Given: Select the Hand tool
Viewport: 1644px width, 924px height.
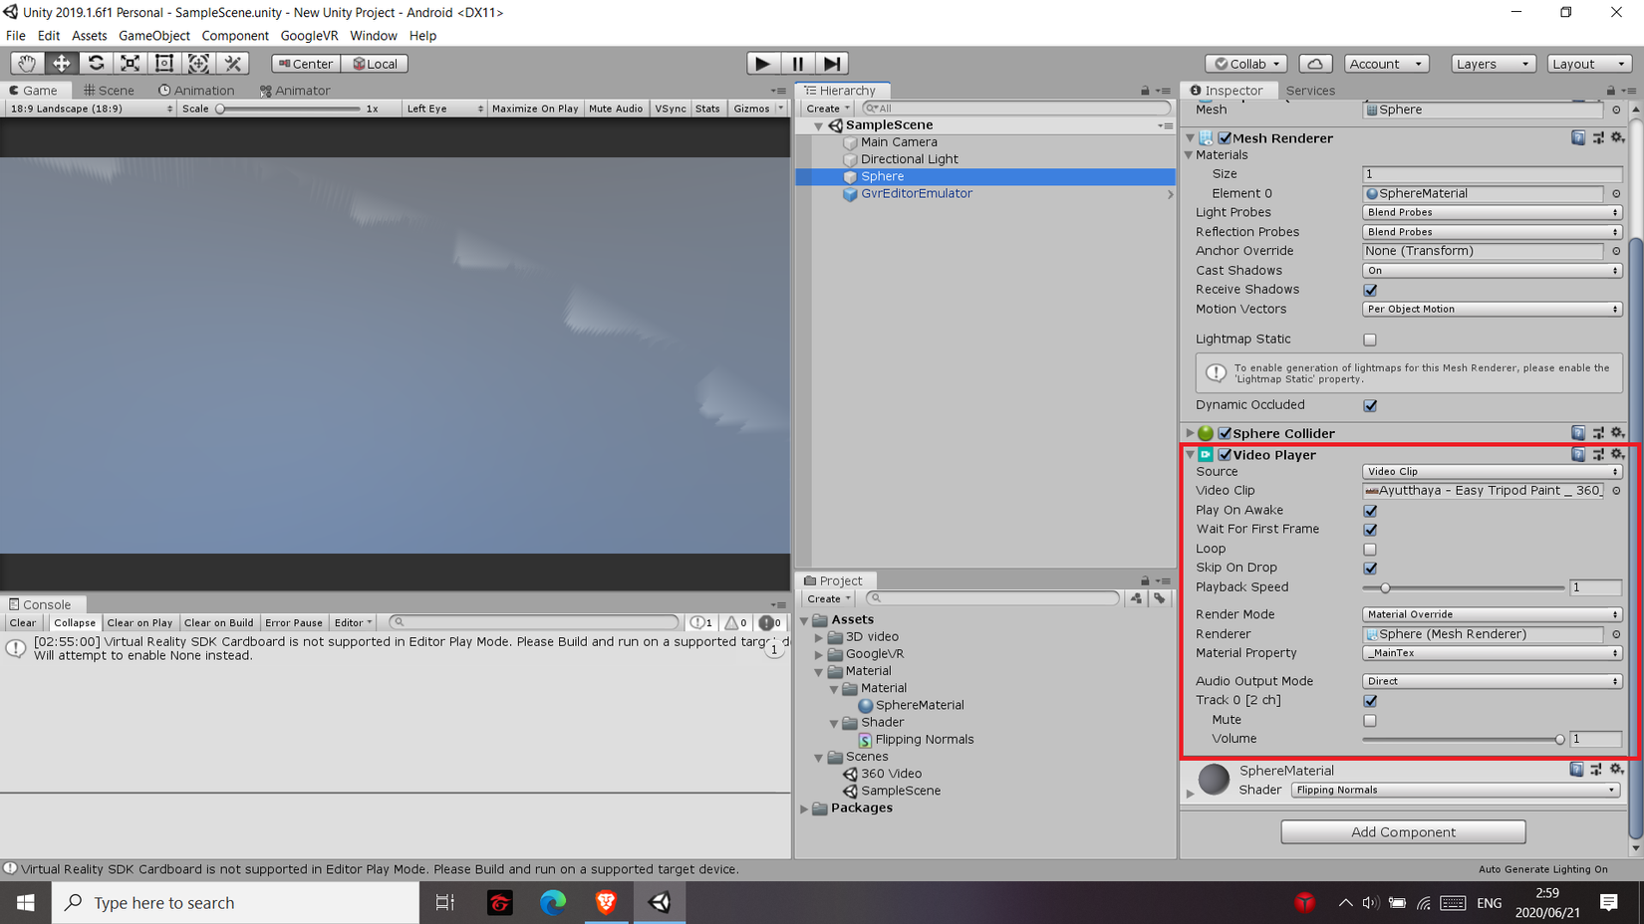Looking at the screenshot, I should (27, 64).
